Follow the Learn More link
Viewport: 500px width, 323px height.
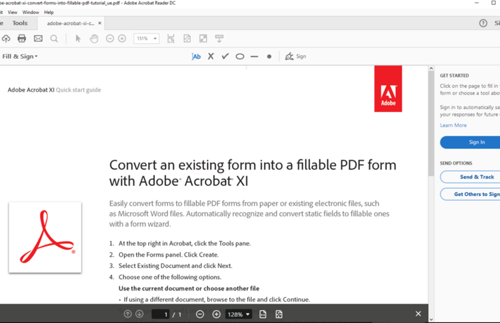453,125
